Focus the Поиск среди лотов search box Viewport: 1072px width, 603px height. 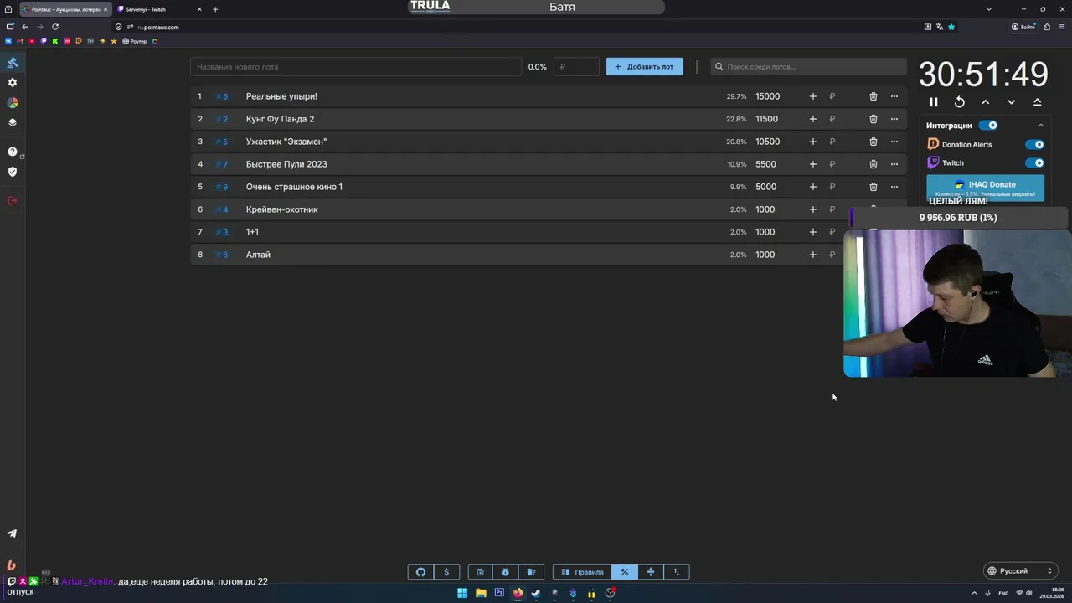809,67
